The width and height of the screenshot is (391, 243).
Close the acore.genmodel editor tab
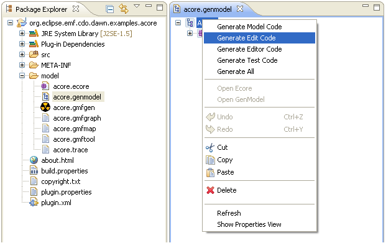click(x=240, y=9)
